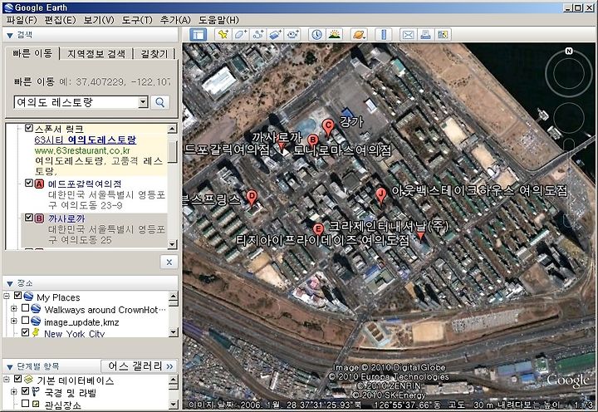Collapse 기본 데이터베이스 tree node
Image resolution: width=598 pixels, height=412 pixels.
click(x=7, y=380)
